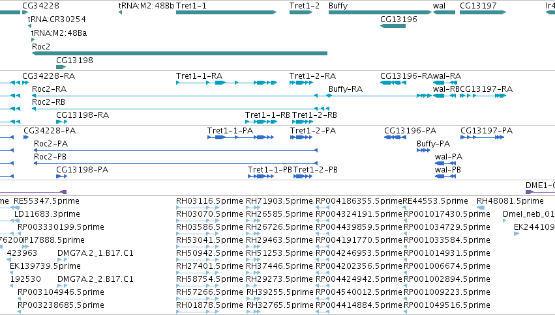Click the RH01878.5prime EST feature
555x315 pixels.
(197, 312)
